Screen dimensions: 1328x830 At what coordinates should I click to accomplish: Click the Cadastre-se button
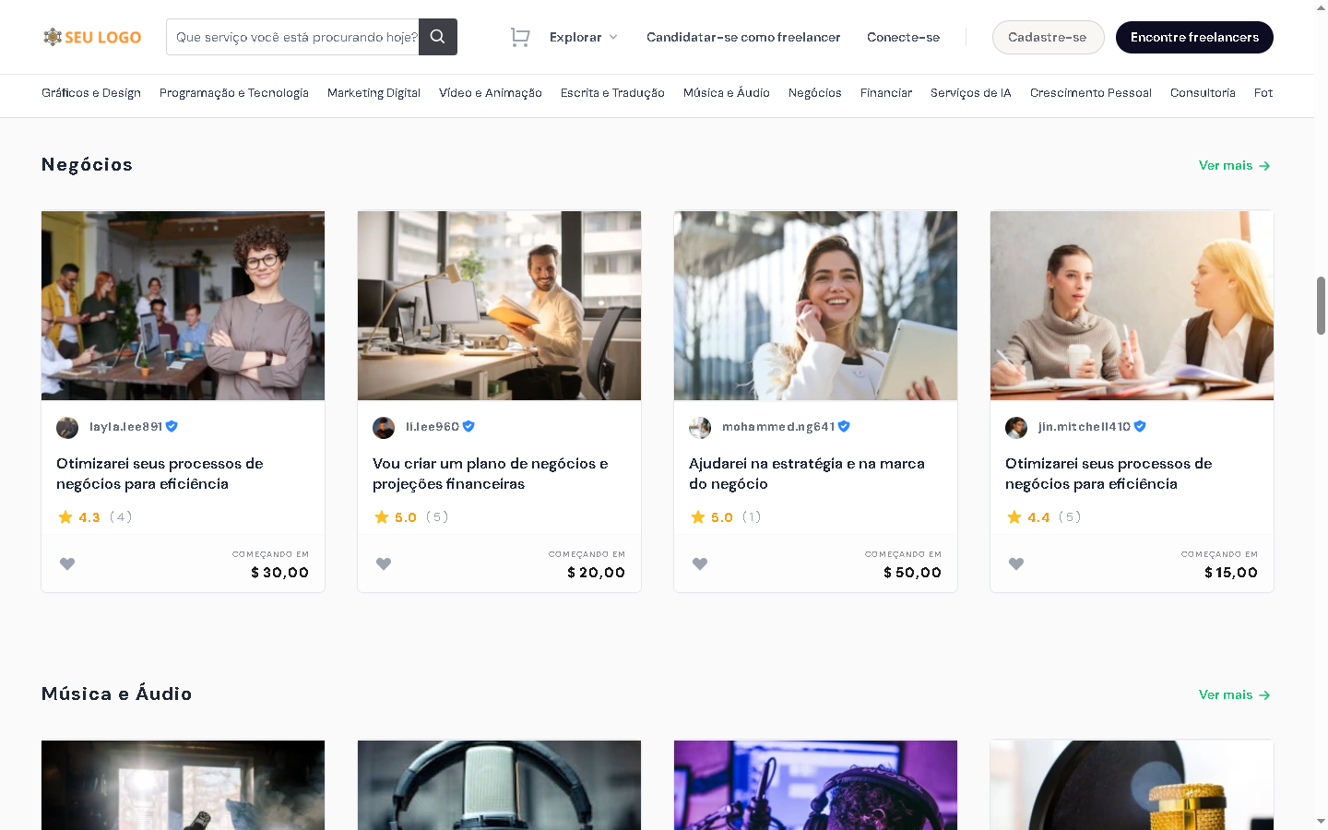[1047, 37]
